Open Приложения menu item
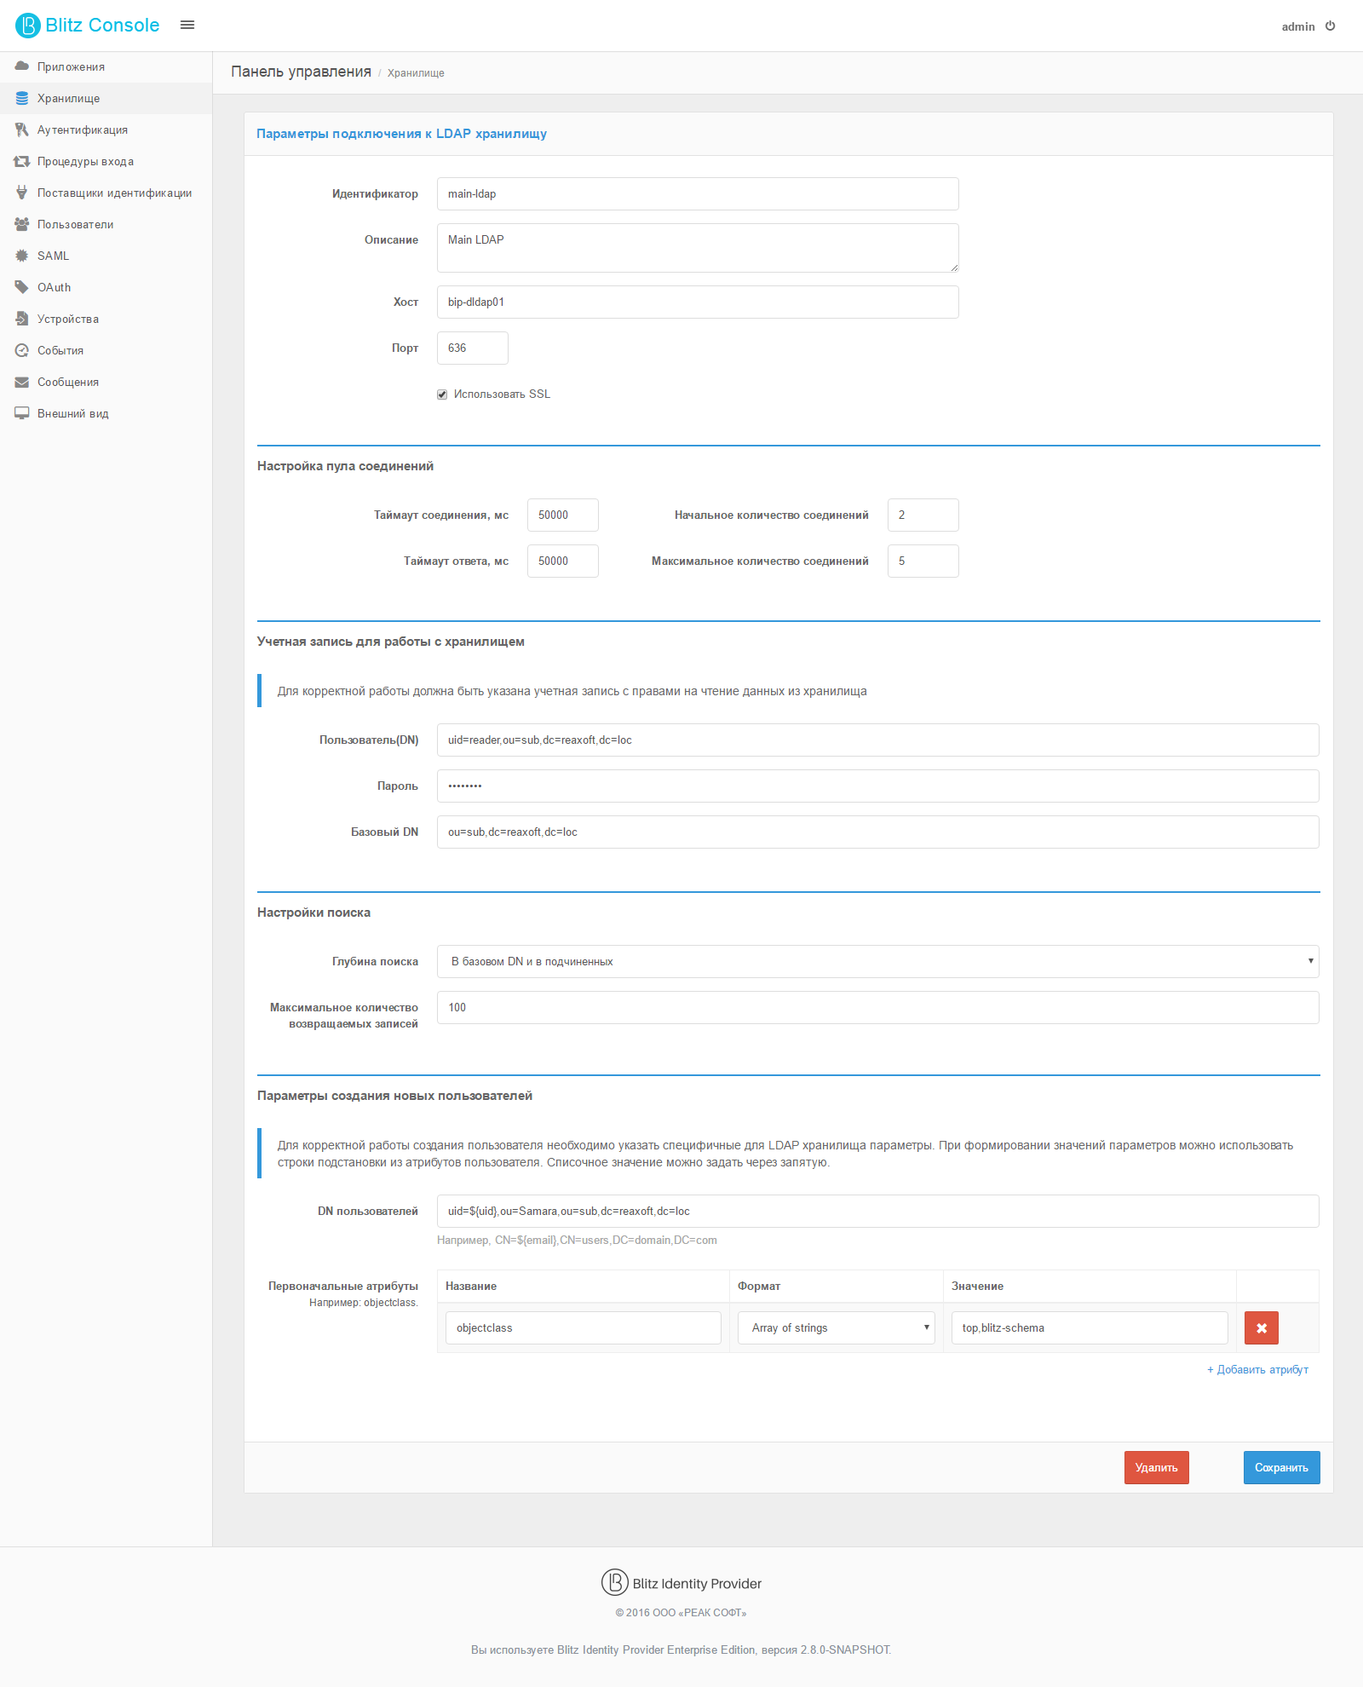This screenshot has width=1363, height=1687. [x=106, y=66]
